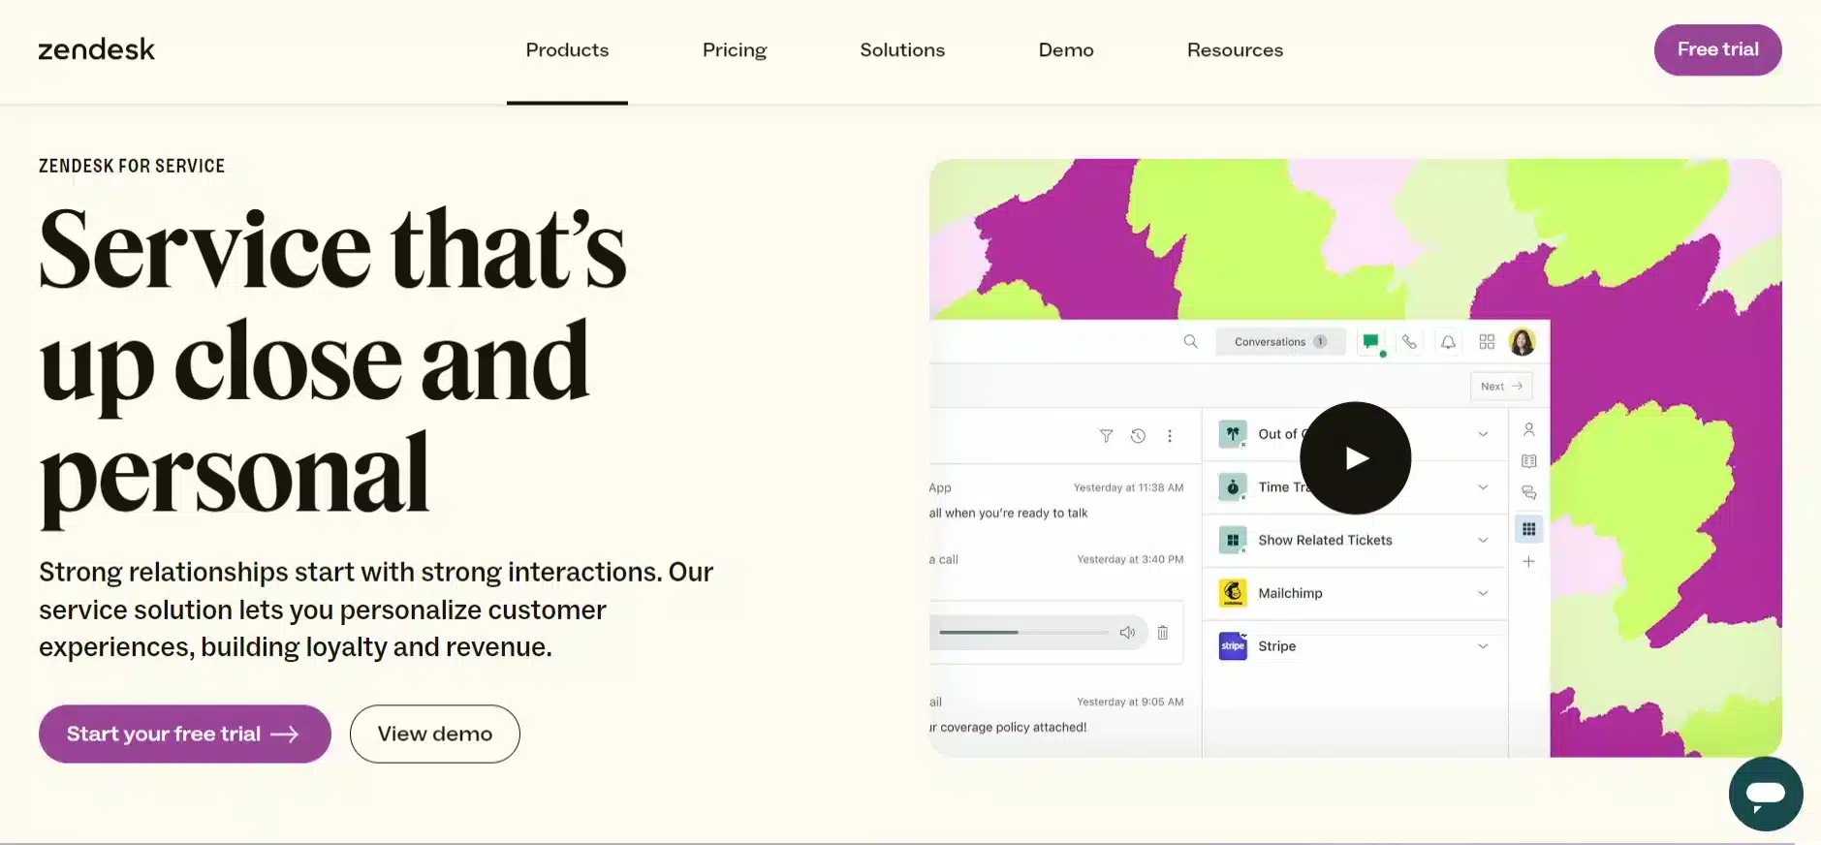Click 'when you're ready to talk' message
1821x845 pixels.
(x=1016, y=513)
